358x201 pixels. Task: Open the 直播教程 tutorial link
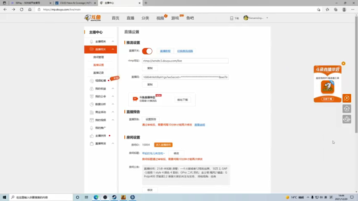point(165,51)
